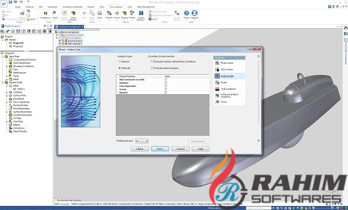Viewport: 348px width, 210px height.
Task: Check the Time-dependent feature box
Action: 166,86
